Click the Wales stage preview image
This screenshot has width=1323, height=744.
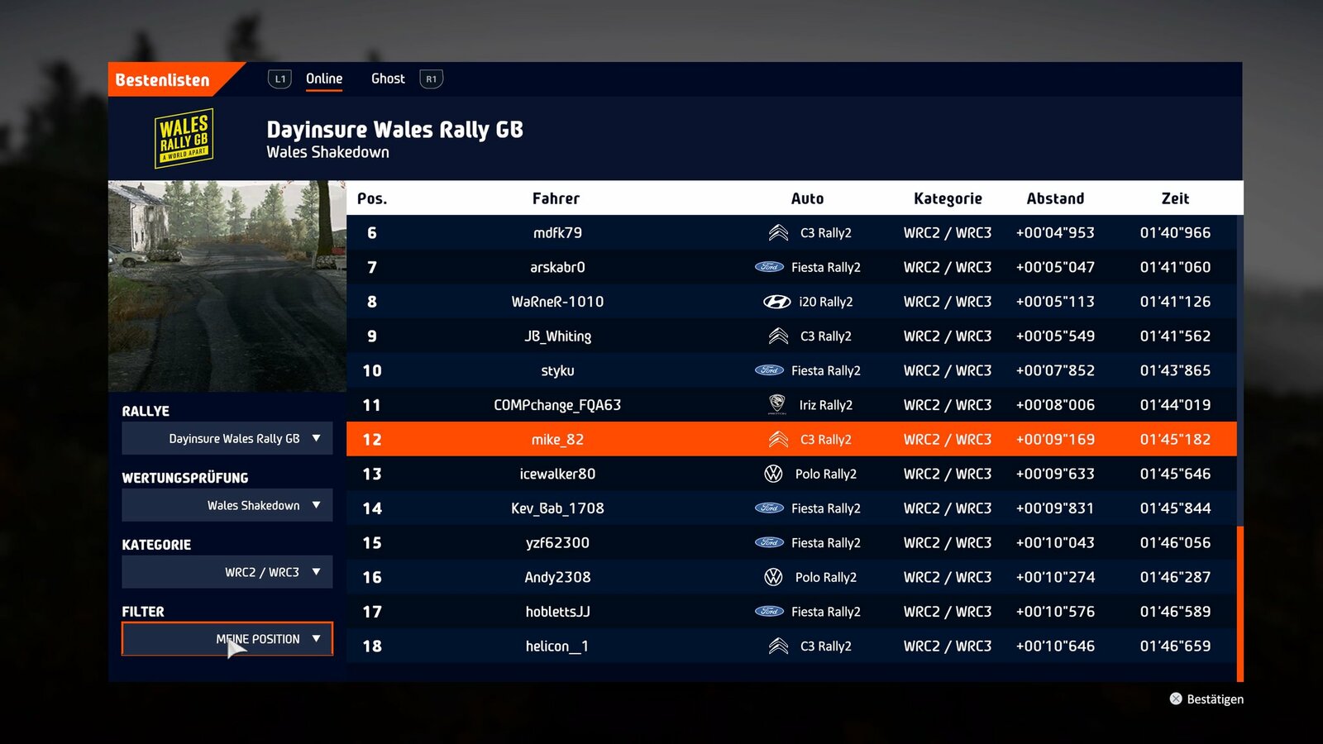[x=227, y=286]
